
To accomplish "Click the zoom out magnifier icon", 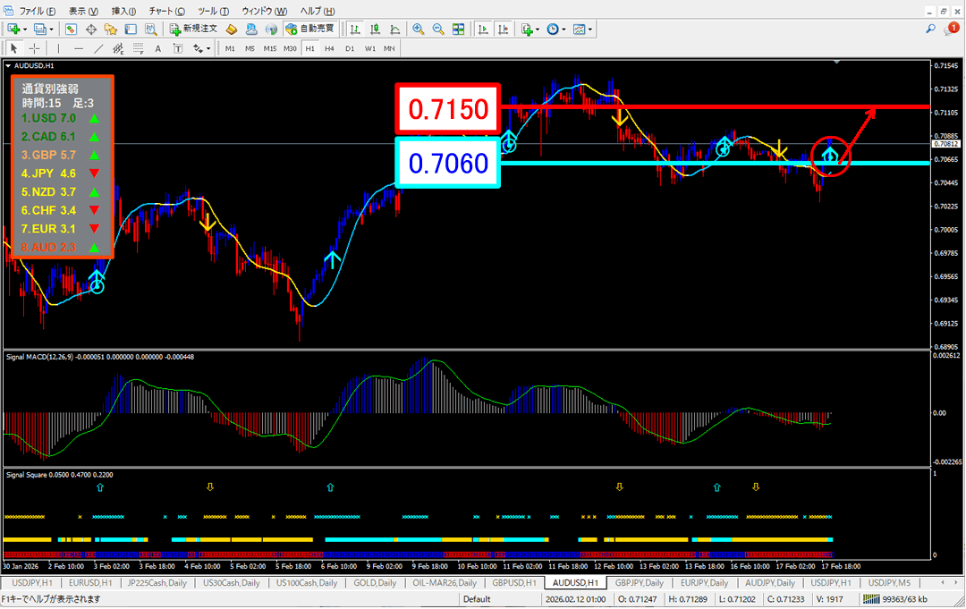I will click(x=438, y=29).
